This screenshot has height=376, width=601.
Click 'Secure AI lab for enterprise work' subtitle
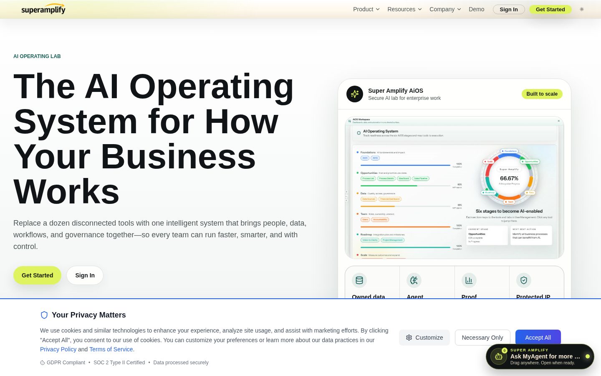pyautogui.click(x=404, y=98)
